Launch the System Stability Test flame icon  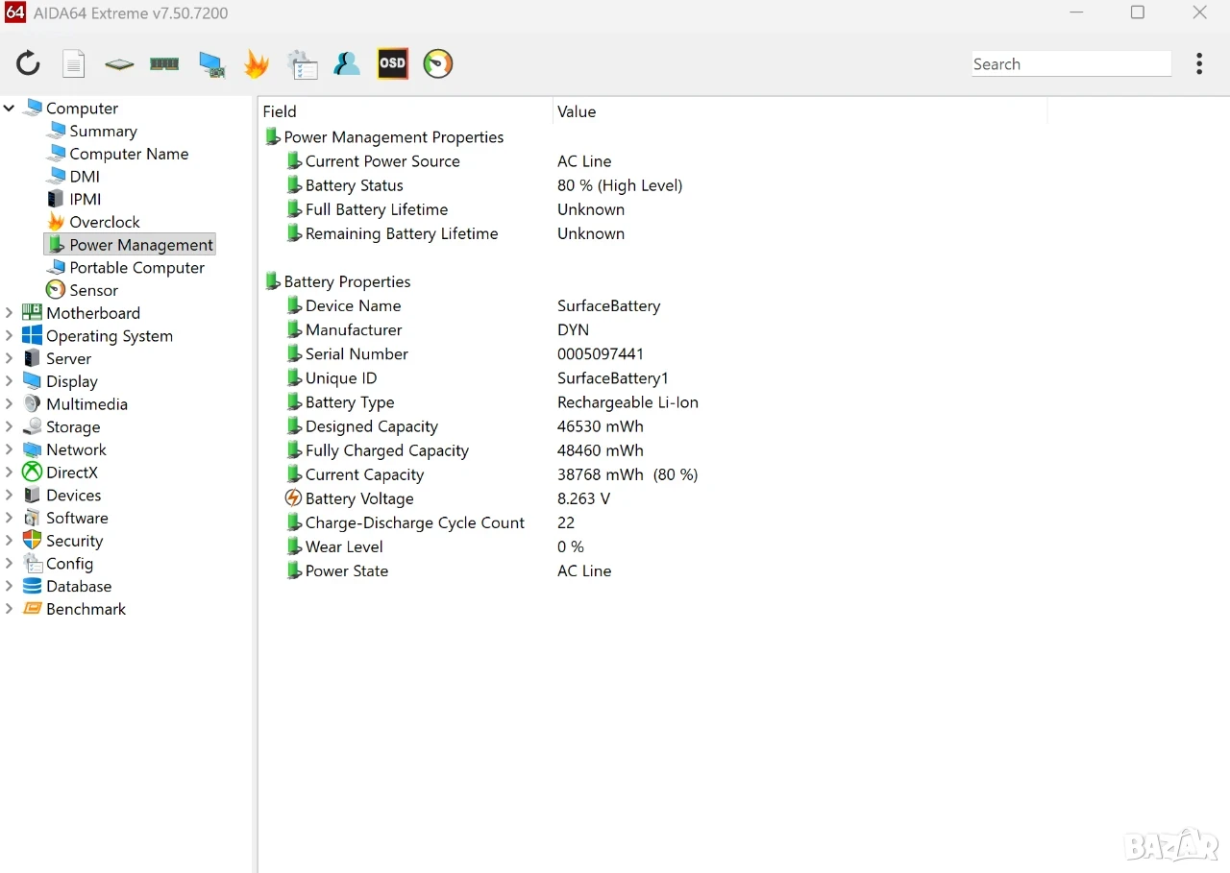[x=256, y=64]
